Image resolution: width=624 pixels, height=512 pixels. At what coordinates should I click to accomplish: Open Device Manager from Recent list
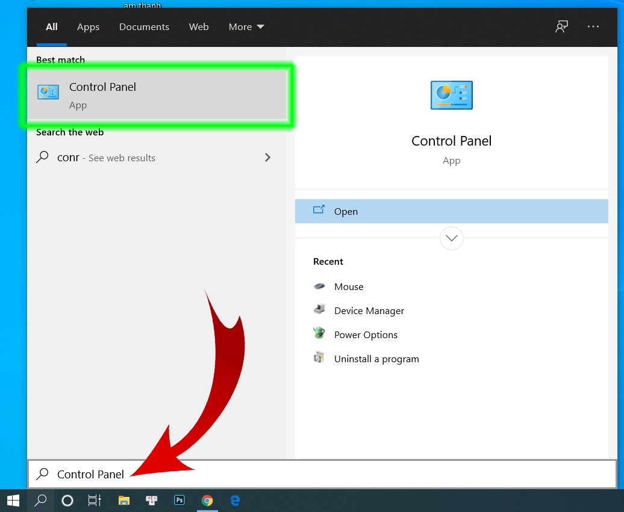coord(358,310)
